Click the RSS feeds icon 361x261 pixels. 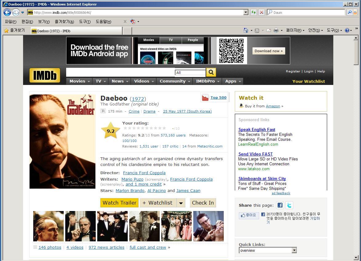coord(257,30)
